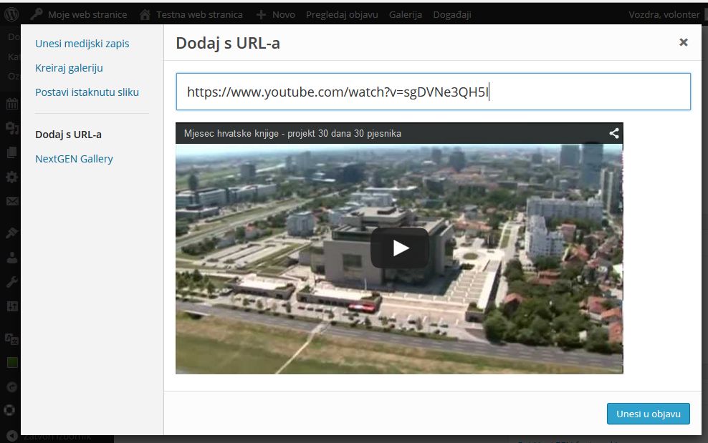Image resolution: width=708 pixels, height=443 pixels.
Task: Click the media icon in admin sidebar
Action: [11, 128]
